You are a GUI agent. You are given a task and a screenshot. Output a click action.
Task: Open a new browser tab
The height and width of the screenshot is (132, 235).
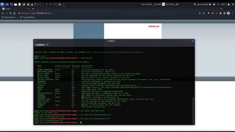pos(33,9)
